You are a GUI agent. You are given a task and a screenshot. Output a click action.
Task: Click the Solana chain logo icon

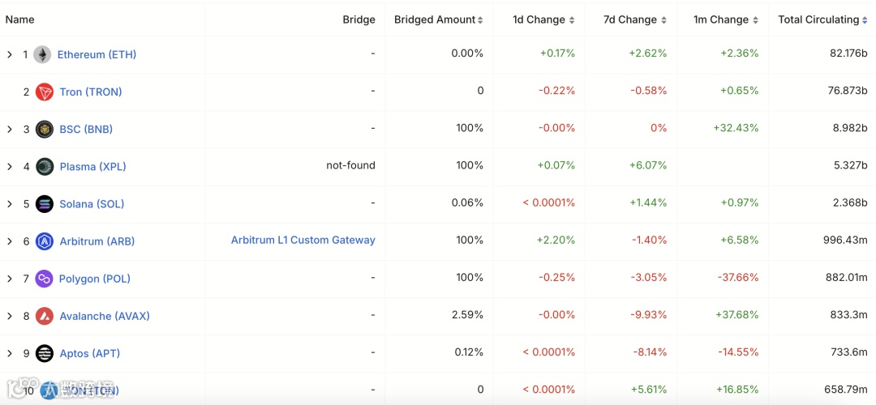tap(45, 204)
